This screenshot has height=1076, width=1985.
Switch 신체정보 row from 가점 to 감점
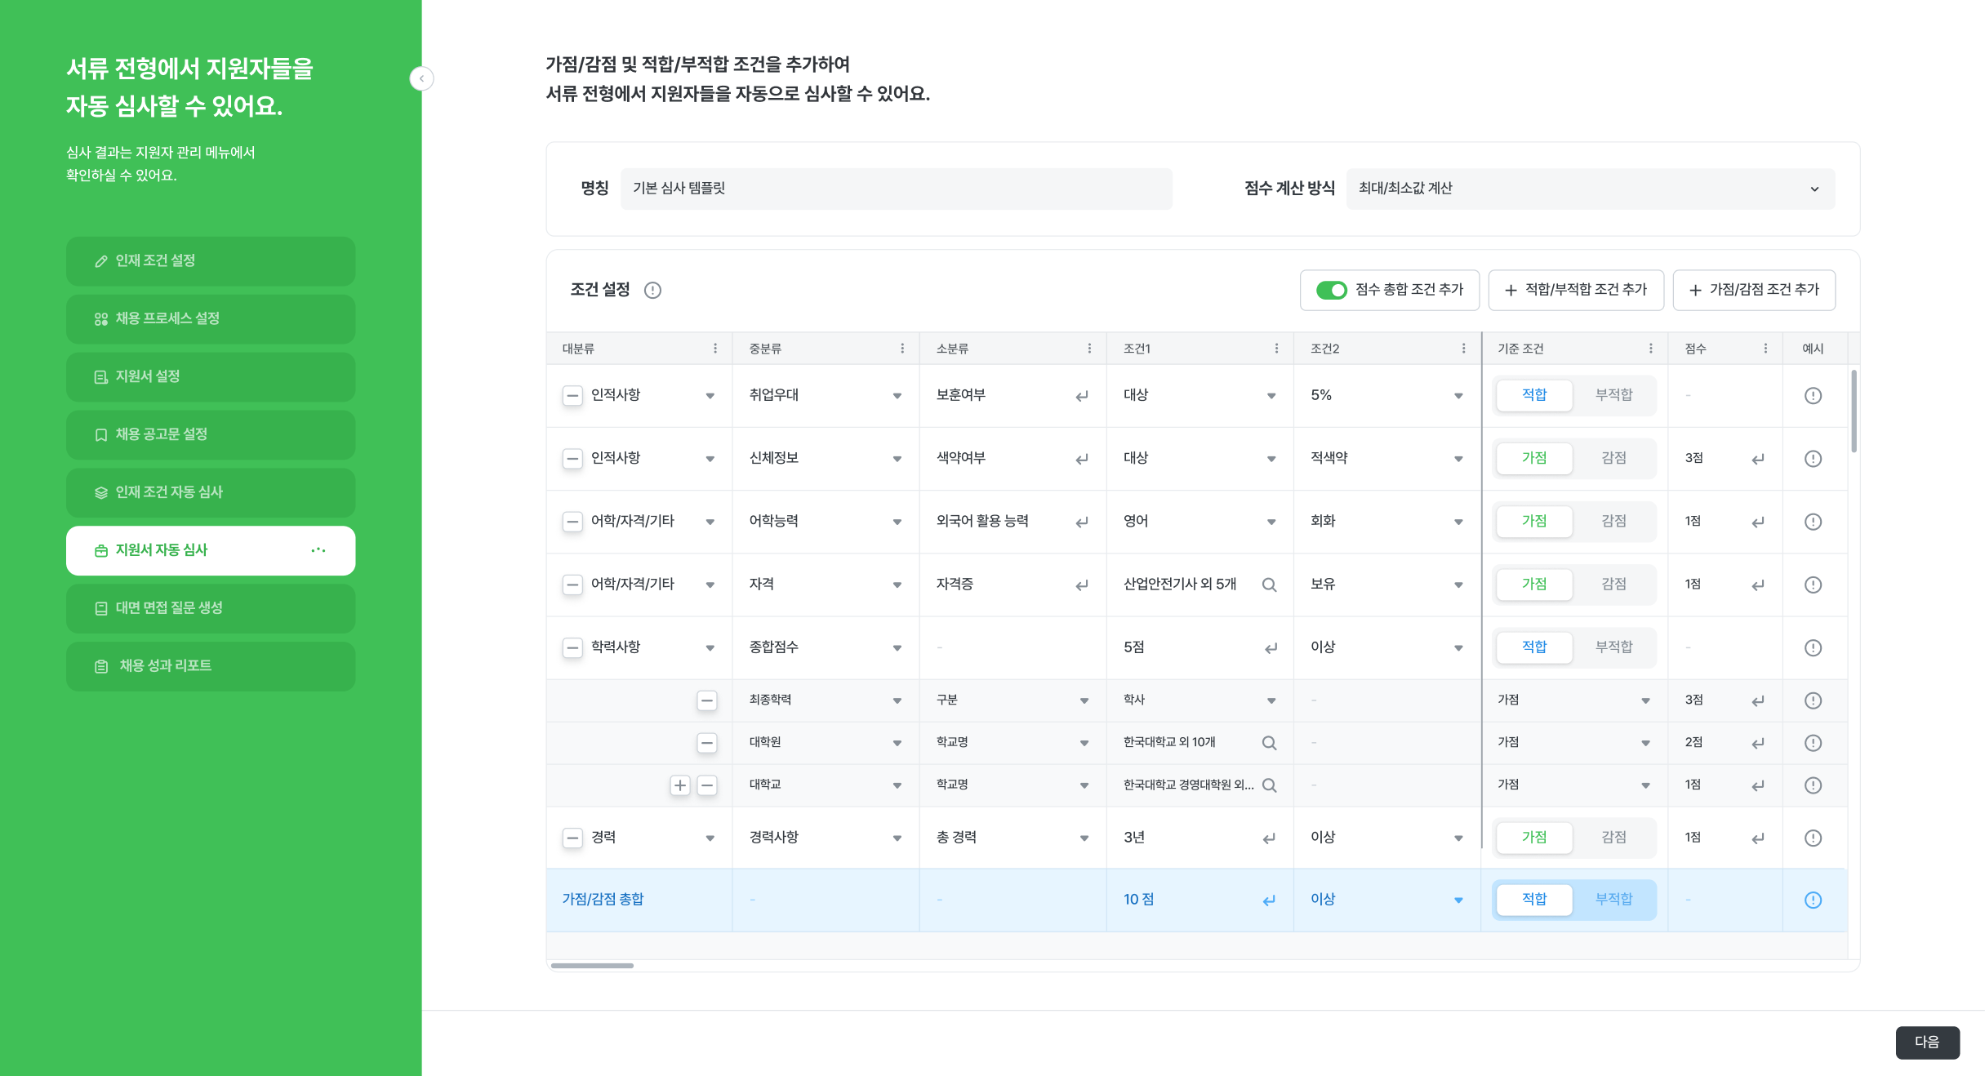[x=1613, y=458]
